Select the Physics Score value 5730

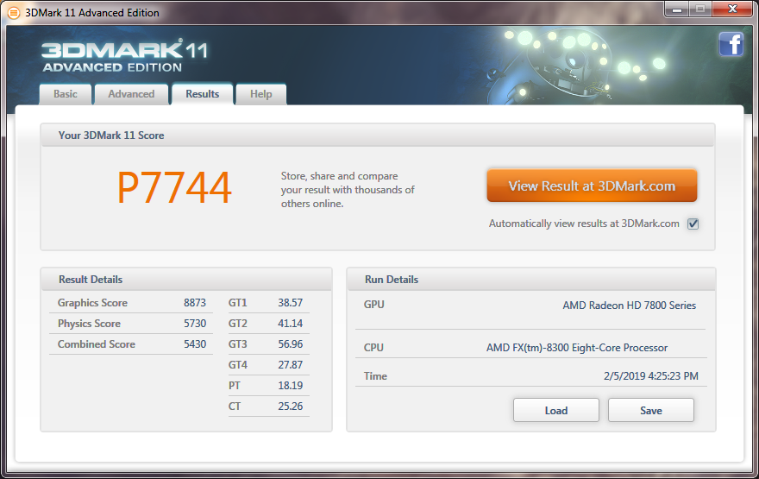[x=195, y=324]
